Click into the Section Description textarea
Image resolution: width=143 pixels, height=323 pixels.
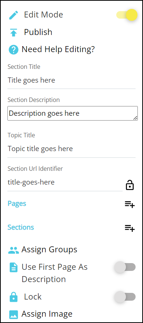click(72, 113)
